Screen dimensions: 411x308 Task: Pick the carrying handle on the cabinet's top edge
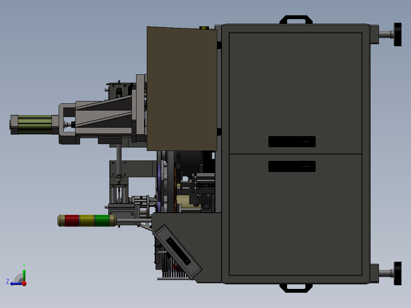tap(296, 20)
